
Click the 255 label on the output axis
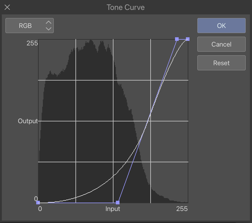[32, 43]
